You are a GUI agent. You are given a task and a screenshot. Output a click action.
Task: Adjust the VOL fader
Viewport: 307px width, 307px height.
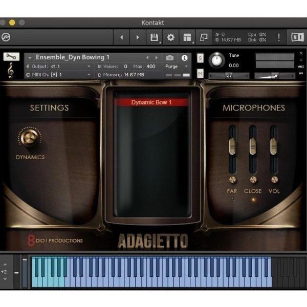point(273,146)
